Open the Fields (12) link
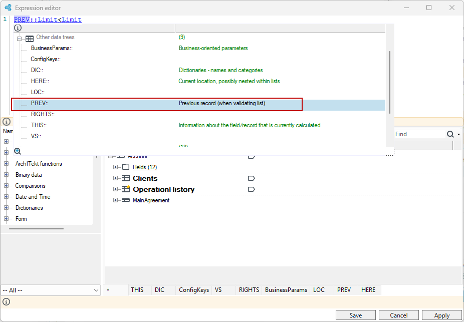 (x=145, y=167)
